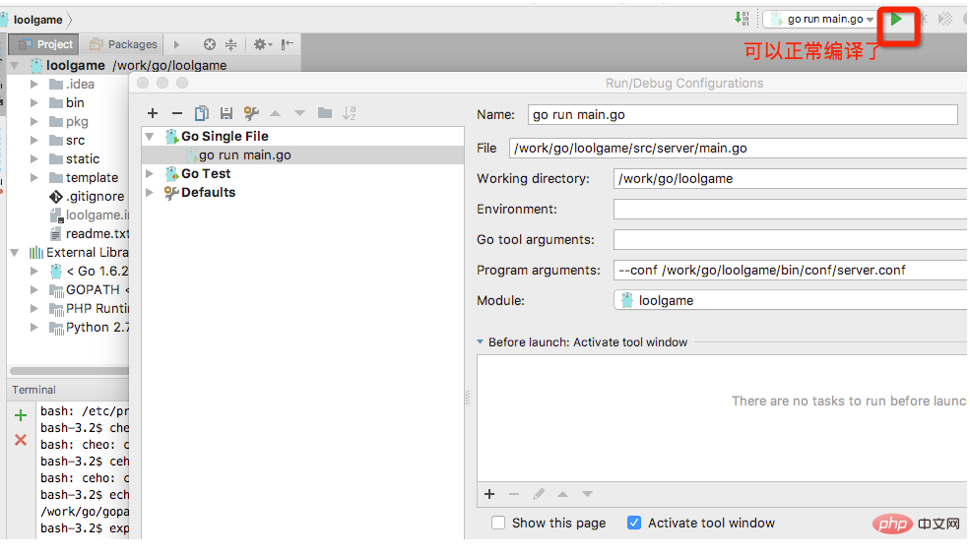Click the Program arguments input field
This screenshot has height=556, width=970.
(x=791, y=271)
